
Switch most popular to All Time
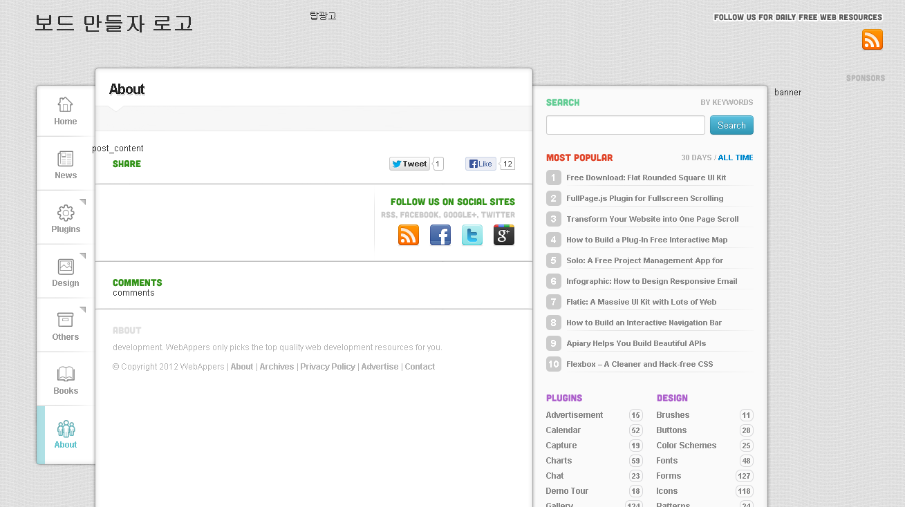736,157
